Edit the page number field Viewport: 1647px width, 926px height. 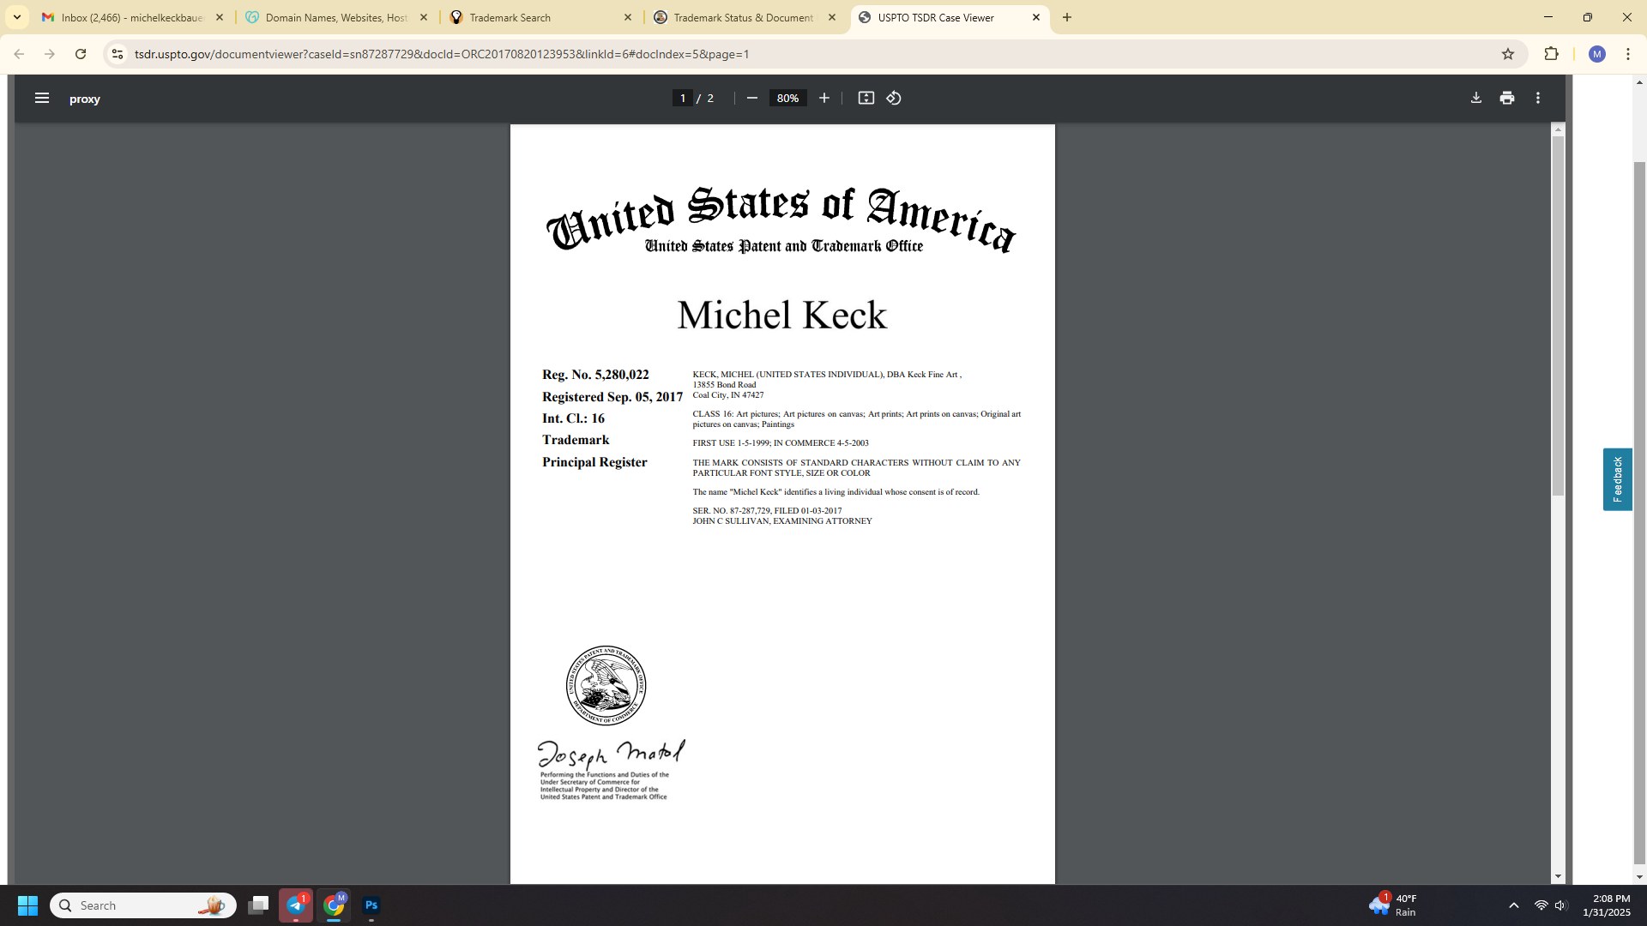pyautogui.click(x=683, y=98)
